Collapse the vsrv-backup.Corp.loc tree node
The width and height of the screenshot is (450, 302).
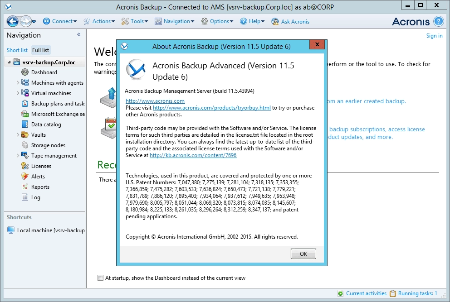(9, 62)
